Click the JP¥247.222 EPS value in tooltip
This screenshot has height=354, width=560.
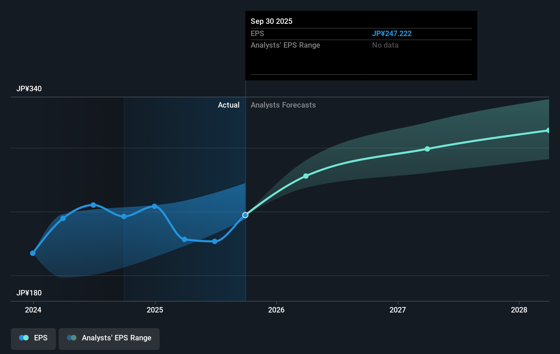[392, 33]
